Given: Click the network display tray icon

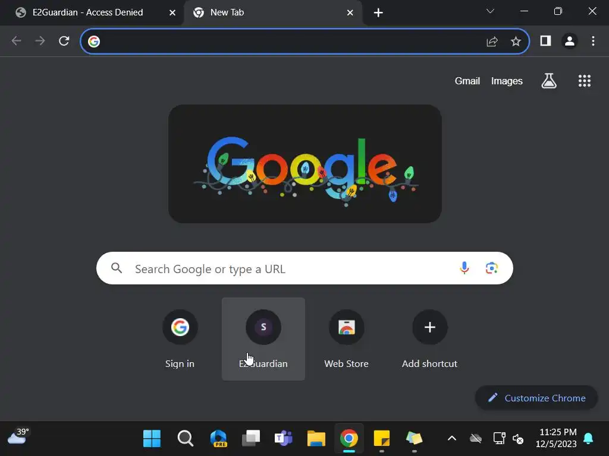Looking at the screenshot, I should point(499,438).
